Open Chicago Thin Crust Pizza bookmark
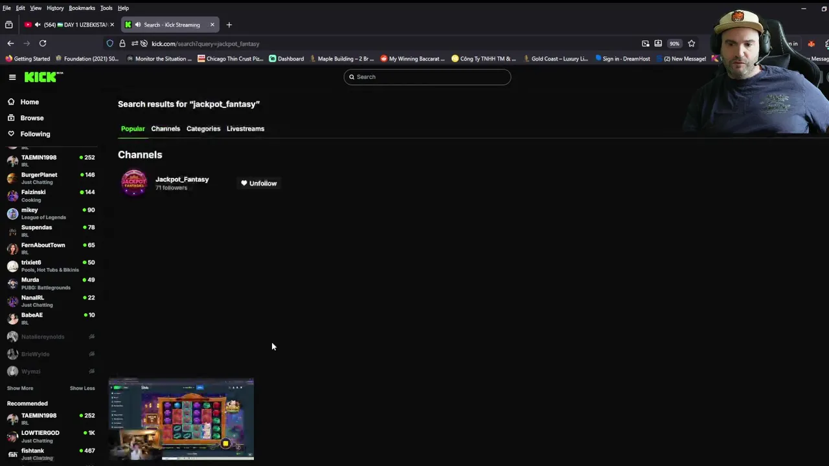This screenshot has height=466, width=829. (230, 59)
